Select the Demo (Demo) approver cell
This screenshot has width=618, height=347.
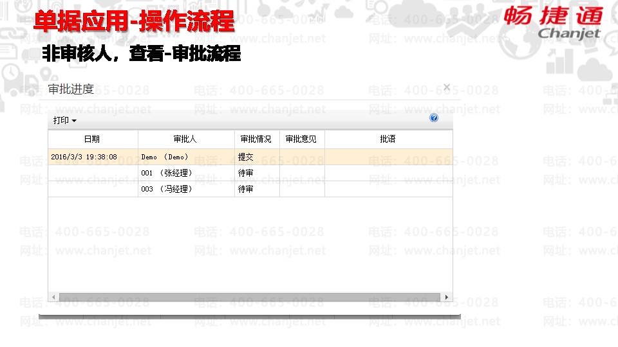point(186,157)
